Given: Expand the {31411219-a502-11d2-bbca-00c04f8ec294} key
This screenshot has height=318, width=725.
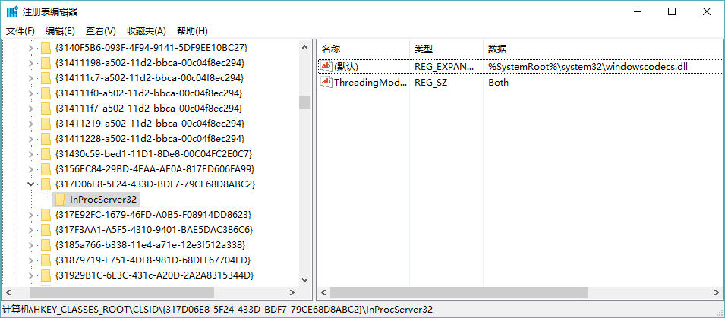Looking at the screenshot, I should tap(30, 124).
